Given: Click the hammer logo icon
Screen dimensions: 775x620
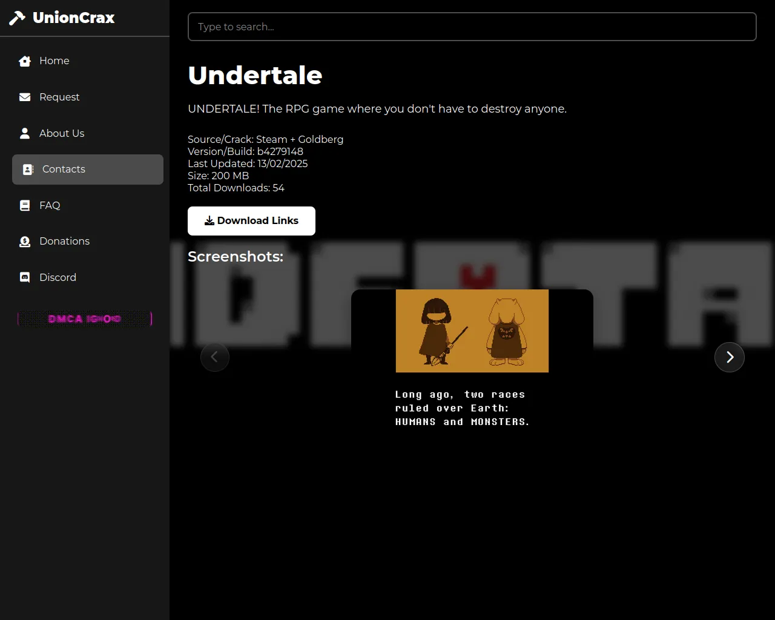Looking at the screenshot, I should [17, 18].
